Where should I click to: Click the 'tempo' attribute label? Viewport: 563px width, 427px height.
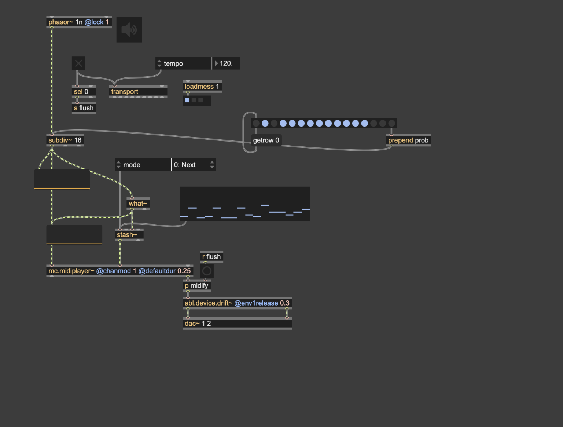pyautogui.click(x=173, y=63)
